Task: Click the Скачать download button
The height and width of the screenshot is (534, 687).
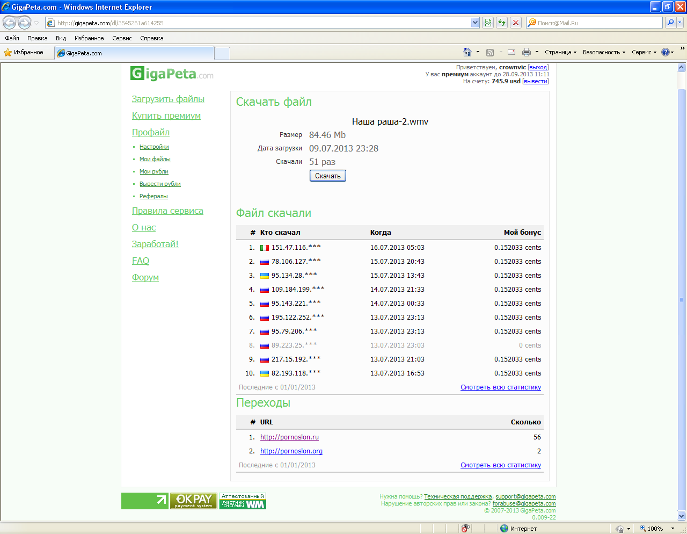Action: [327, 176]
